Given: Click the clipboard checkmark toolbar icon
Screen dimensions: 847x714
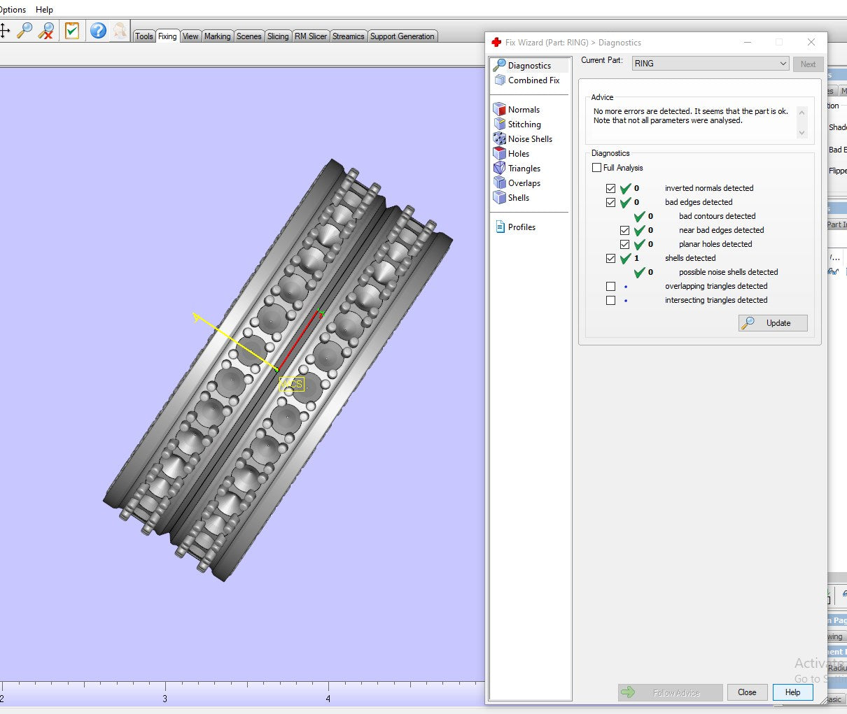Looking at the screenshot, I should click(x=71, y=30).
